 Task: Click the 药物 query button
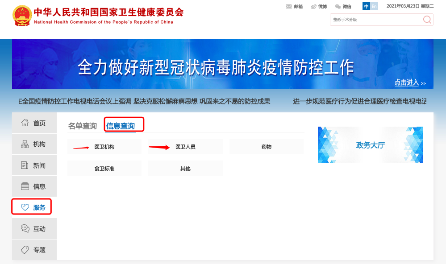click(267, 147)
